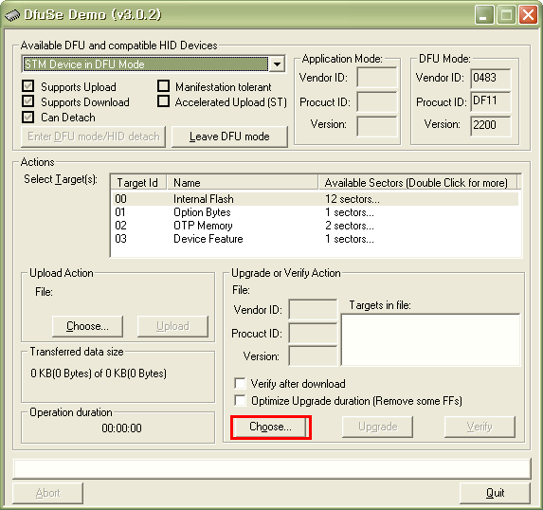The height and width of the screenshot is (510, 543).
Task: Select the Device Feature target row
Action: (x=316, y=239)
